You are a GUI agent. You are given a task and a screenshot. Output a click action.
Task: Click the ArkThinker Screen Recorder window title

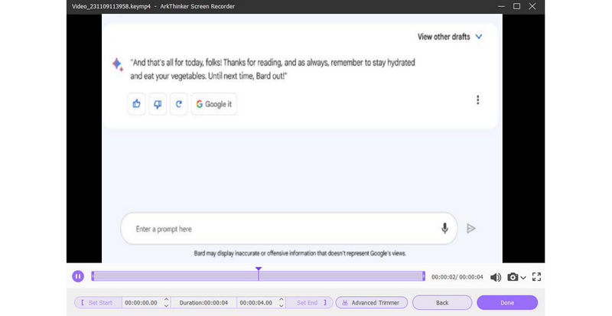(197, 6)
